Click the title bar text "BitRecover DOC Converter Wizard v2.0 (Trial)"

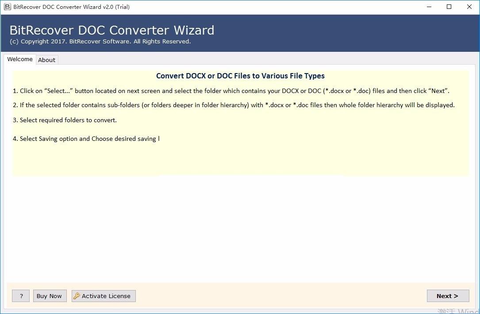point(71,7)
